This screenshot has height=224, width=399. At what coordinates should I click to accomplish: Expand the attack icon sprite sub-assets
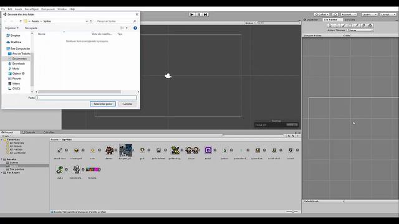[x=67, y=150]
